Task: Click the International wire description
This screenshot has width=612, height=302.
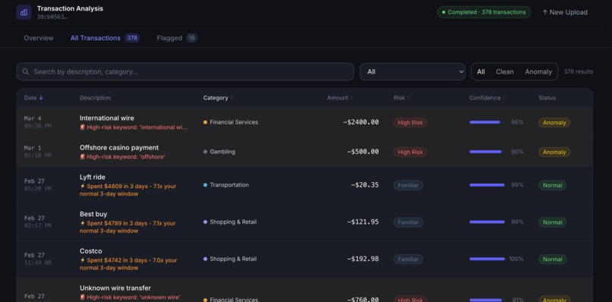Action: (x=106, y=118)
